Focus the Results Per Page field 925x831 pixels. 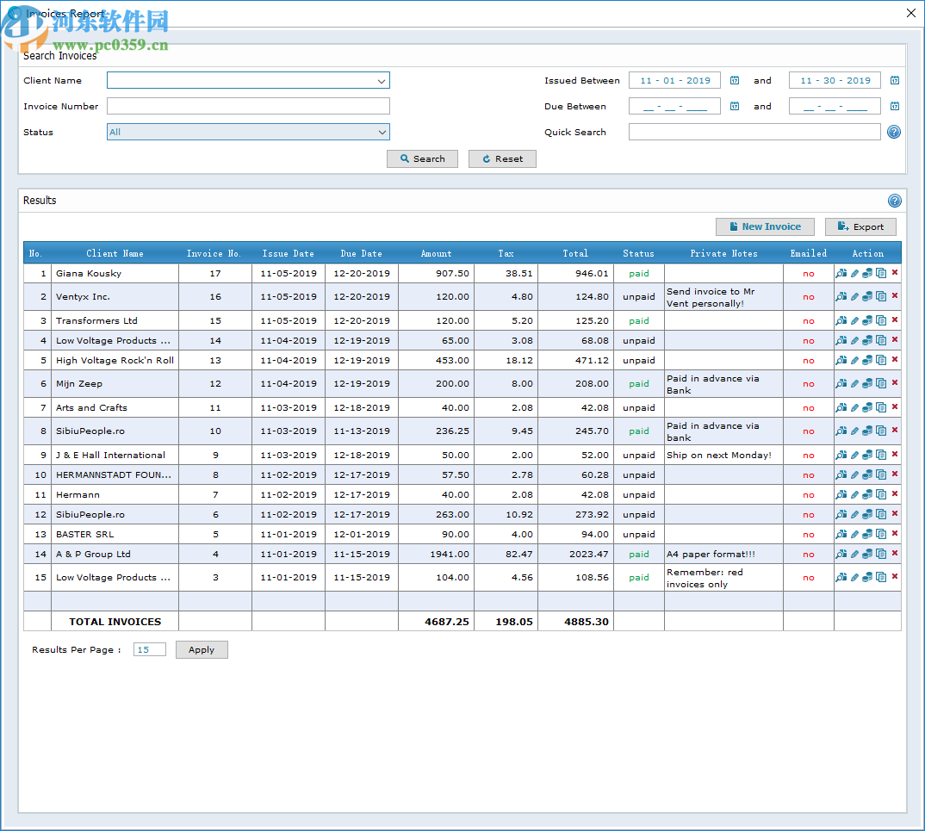pyautogui.click(x=150, y=650)
